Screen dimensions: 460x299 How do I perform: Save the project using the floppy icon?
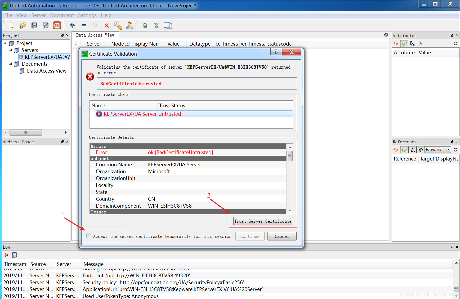point(34,25)
